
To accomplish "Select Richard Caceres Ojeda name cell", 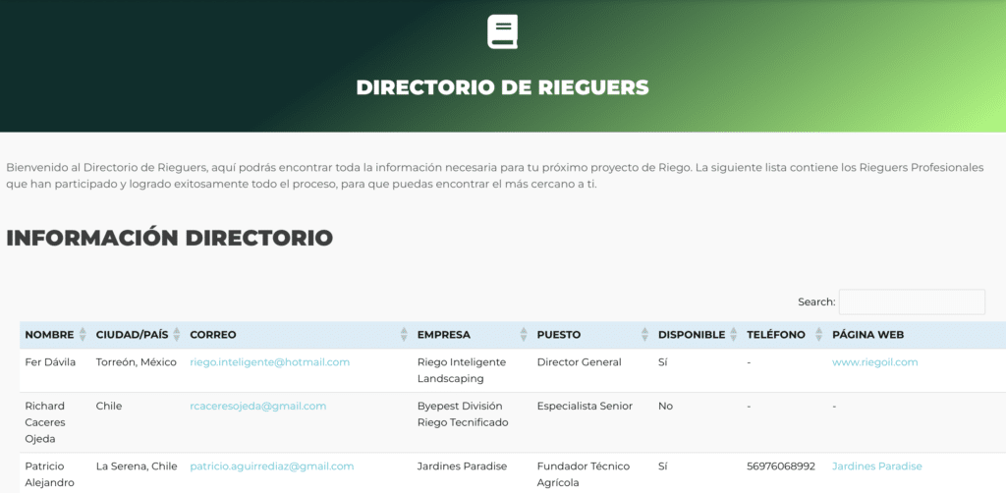I will (45, 422).
